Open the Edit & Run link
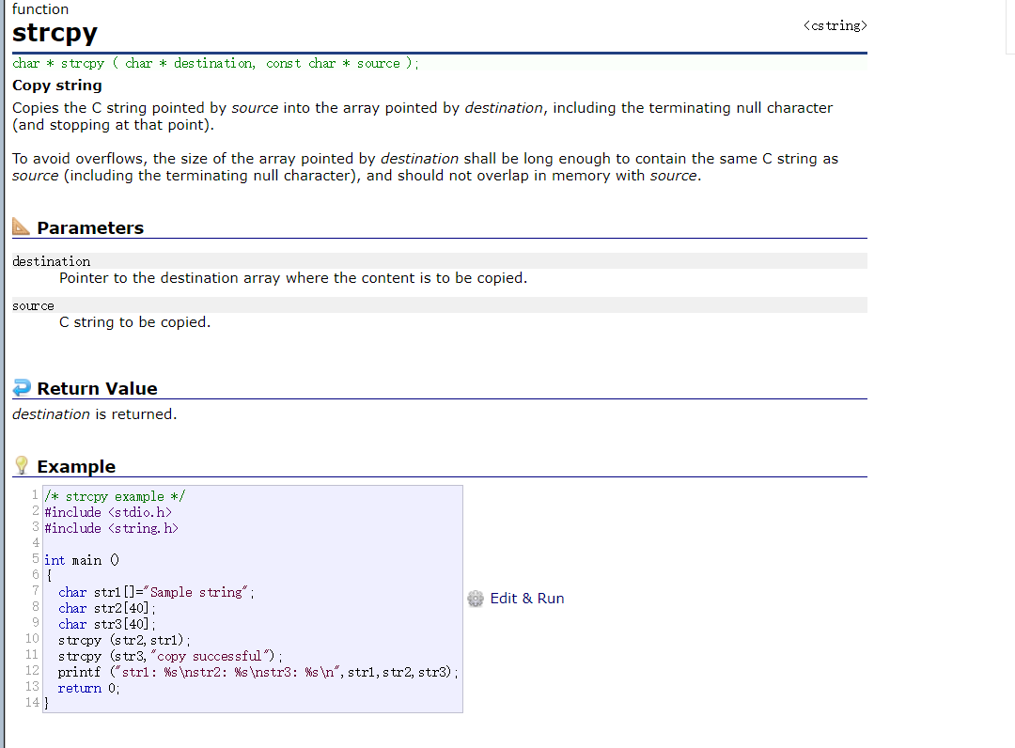The width and height of the screenshot is (1015, 748). [x=527, y=599]
